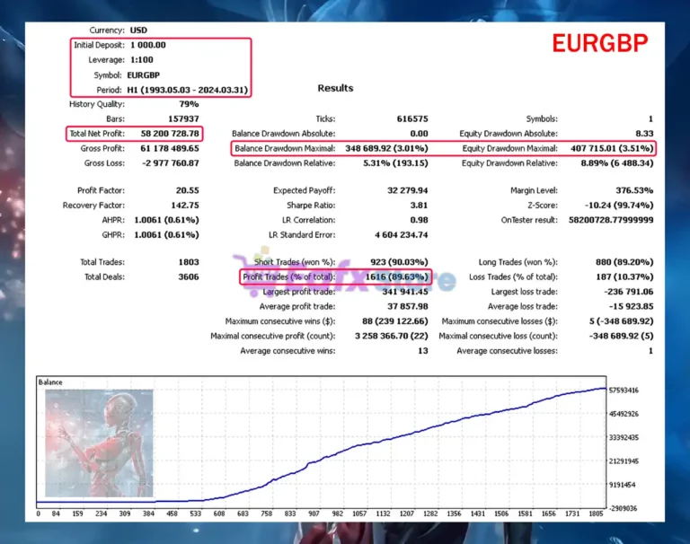The height and width of the screenshot is (544, 690).
Task: Click Maximal consecutive profit value 3 258 366.70 (22)
Action: click(391, 336)
